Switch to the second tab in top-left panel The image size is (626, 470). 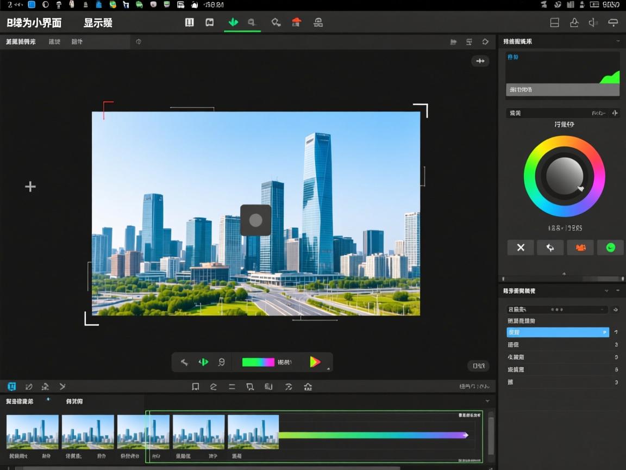[54, 41]
